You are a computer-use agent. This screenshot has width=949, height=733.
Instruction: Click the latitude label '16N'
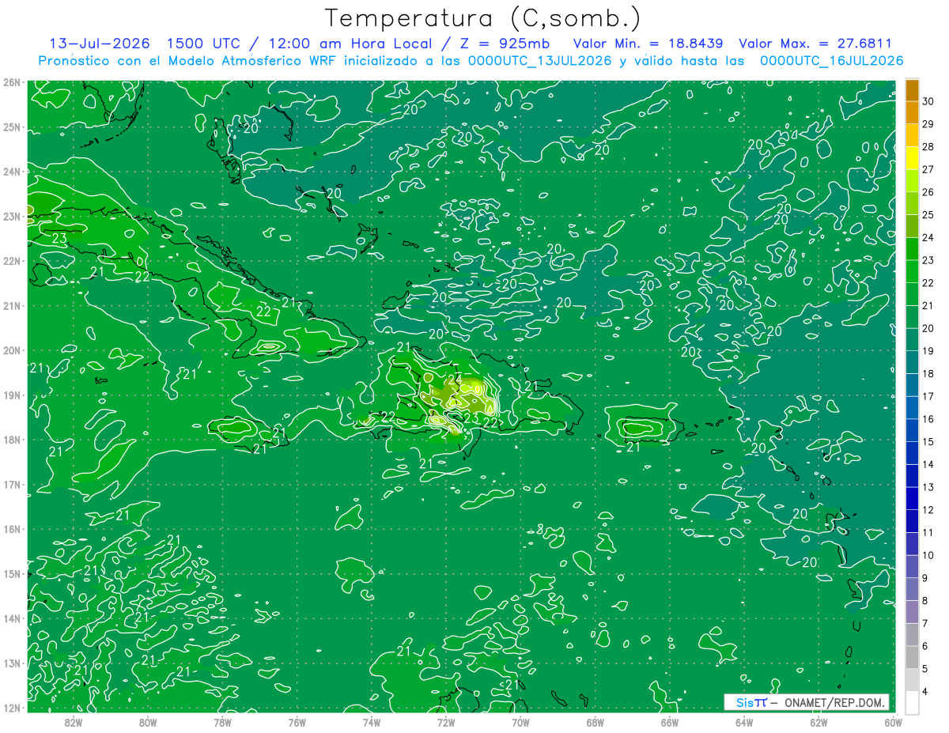tap(11, 529)
